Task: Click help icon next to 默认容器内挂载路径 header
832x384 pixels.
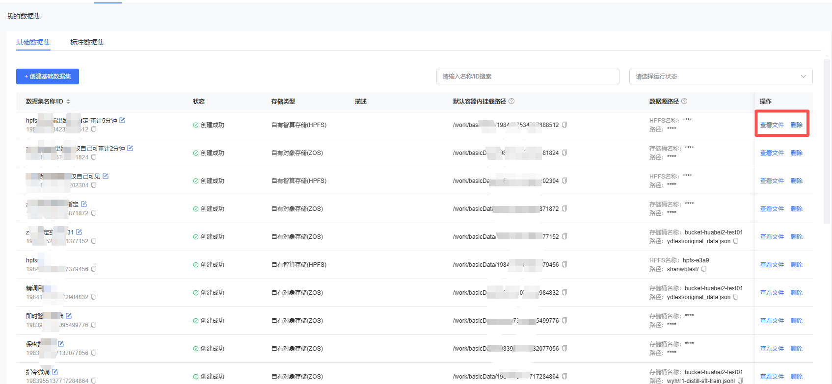Action: [x=511, y=102]
